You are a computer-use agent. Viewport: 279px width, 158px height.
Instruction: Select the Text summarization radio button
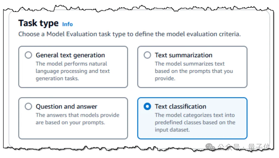tap(147, 55)
